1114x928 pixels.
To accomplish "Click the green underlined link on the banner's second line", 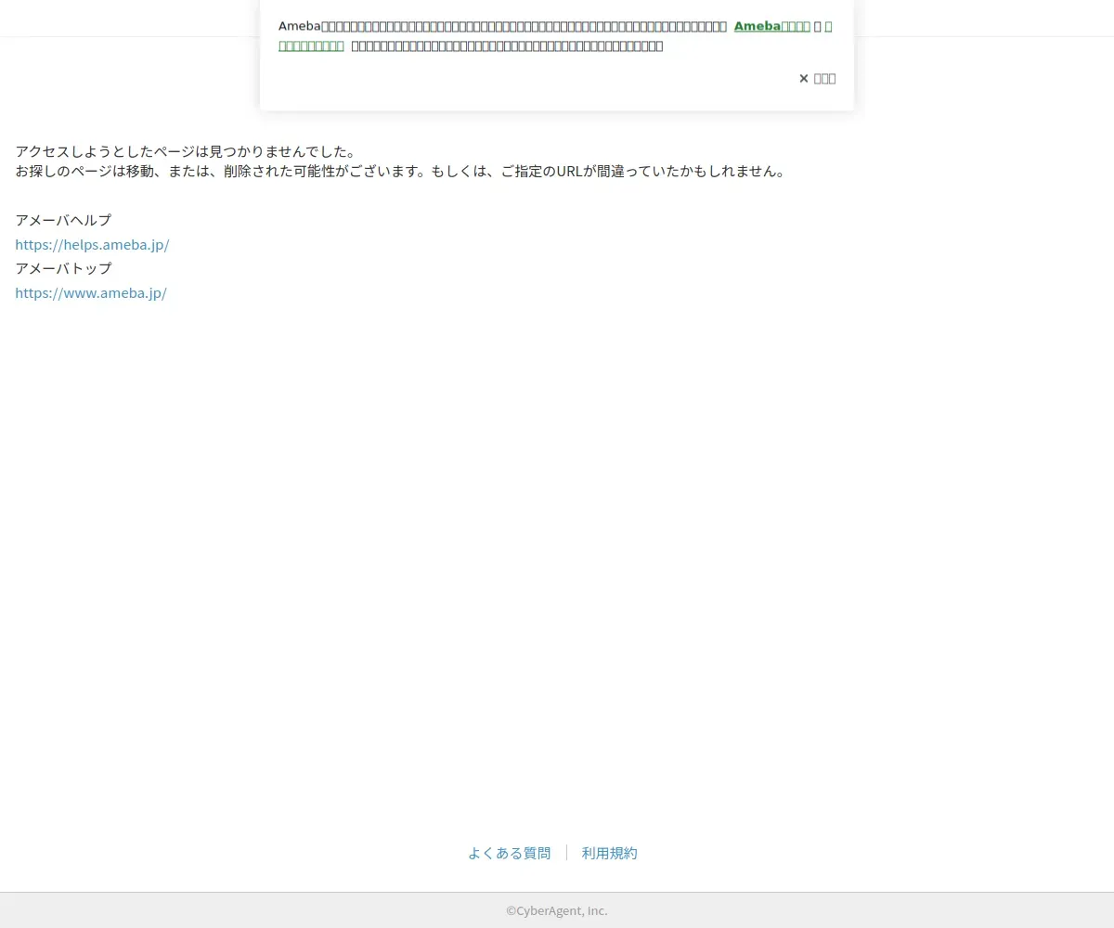I will click(x=311, y=45).
